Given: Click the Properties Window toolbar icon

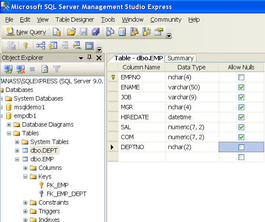Looking at the screenshot, I should tap(159, 32).
